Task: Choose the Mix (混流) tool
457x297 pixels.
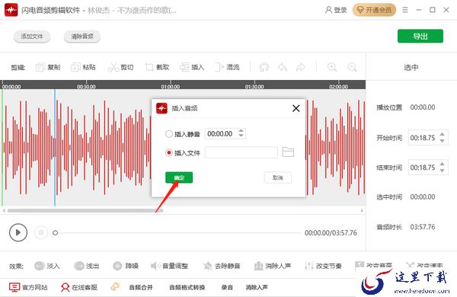Action: point(219,67)
